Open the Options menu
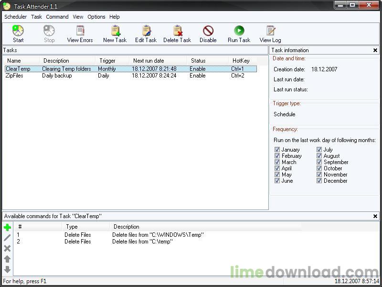The image size is (382, 287). tap(96, 17)
